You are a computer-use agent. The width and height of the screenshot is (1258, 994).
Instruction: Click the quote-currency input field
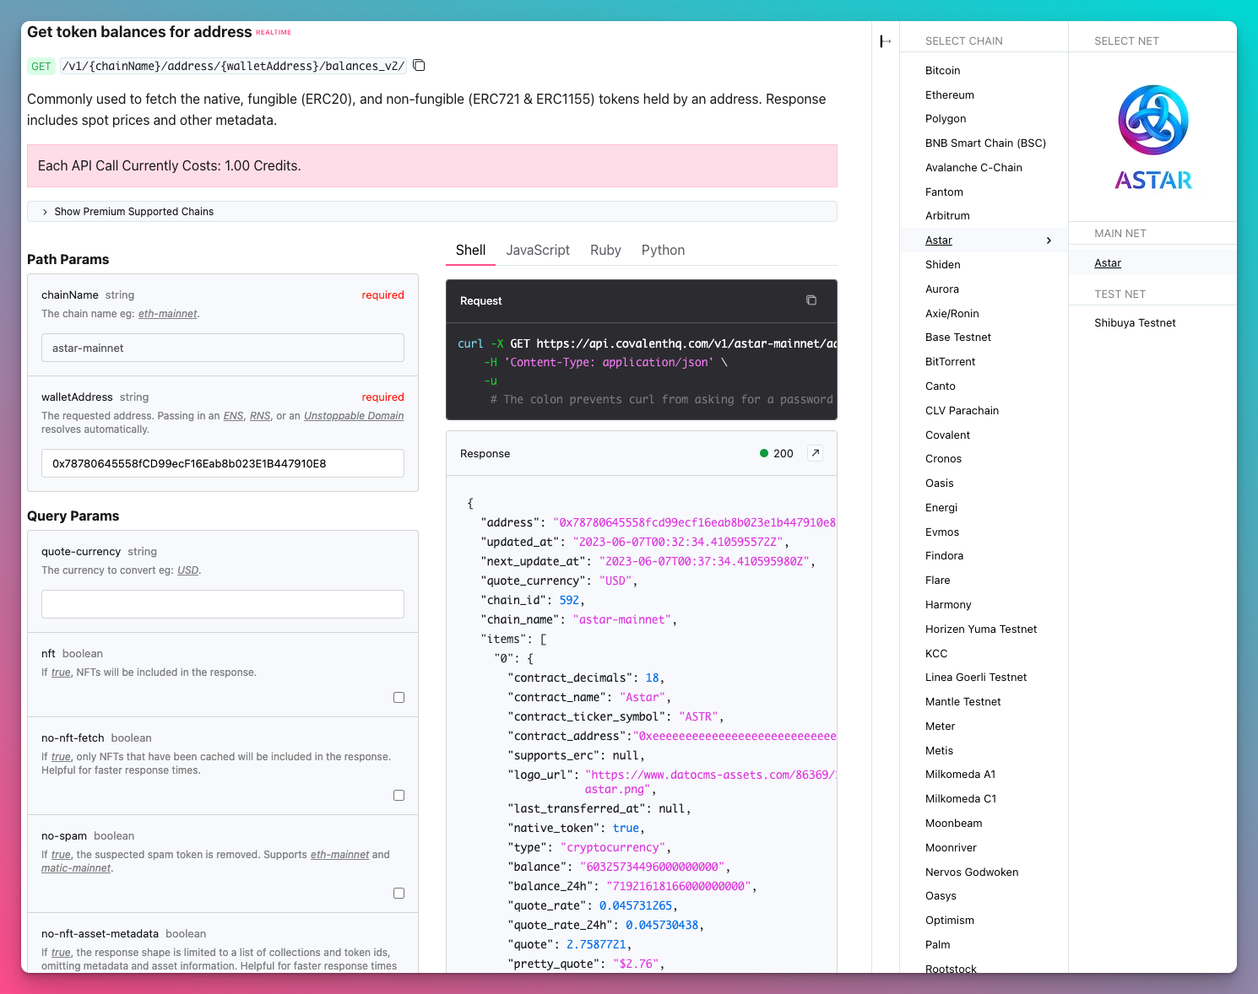pyautogui.click(x=223, y=604)
